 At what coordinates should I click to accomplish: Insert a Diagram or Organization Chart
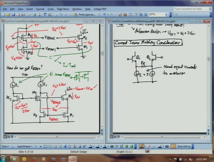pos(70,146)
